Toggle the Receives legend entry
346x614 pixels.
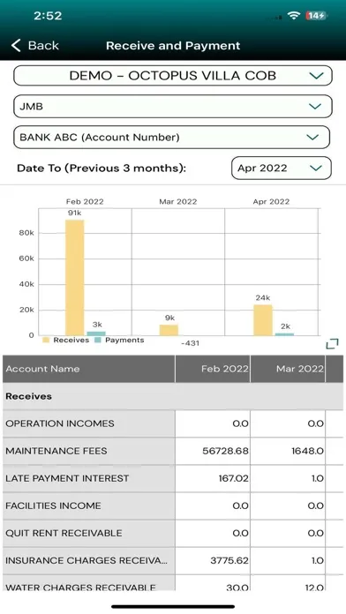tap(66, 340)
